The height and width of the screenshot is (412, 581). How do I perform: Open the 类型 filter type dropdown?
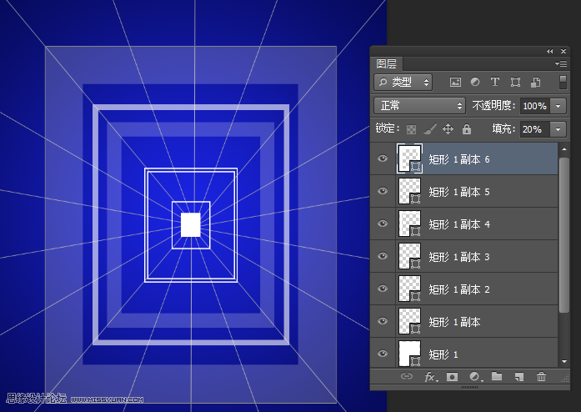(x=403, y=82)
